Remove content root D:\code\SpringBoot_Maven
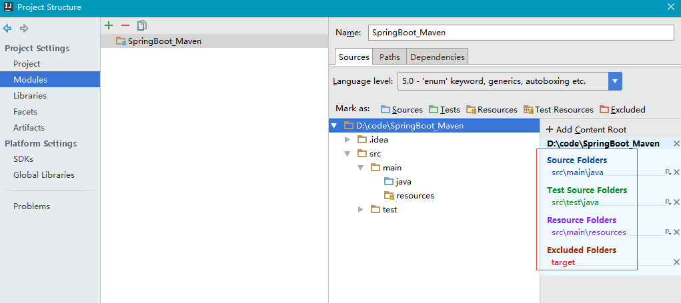The height and width of the screenshot is (303, 681). (x=676, y=143)
